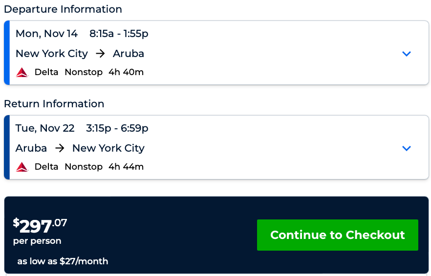Click the Nonstop label on the return flight
This screenshot has width=431, height=276.
(x=84, y=167)
